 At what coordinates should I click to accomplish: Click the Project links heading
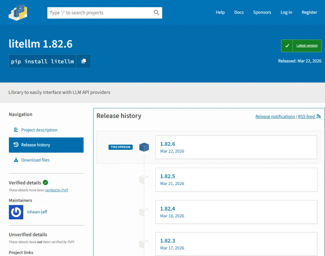(21, 252)
